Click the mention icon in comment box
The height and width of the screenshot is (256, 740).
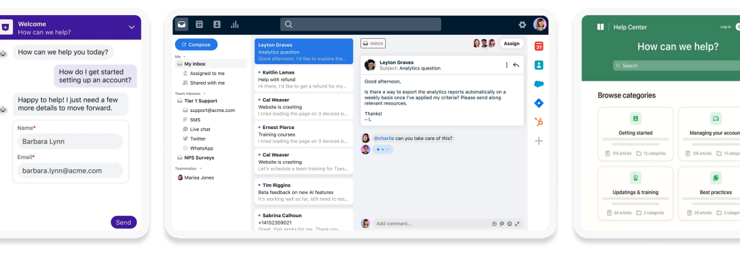click(502, 223)
